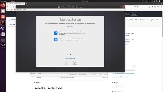Bookmark this page with the star icon
Viewport: 163px width, 92px height.
(x=137, y=7)
